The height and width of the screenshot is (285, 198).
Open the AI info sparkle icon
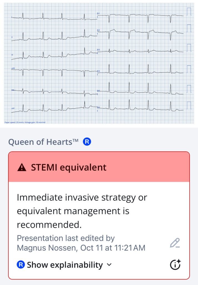pyautogui.click(x=175, y=264)
